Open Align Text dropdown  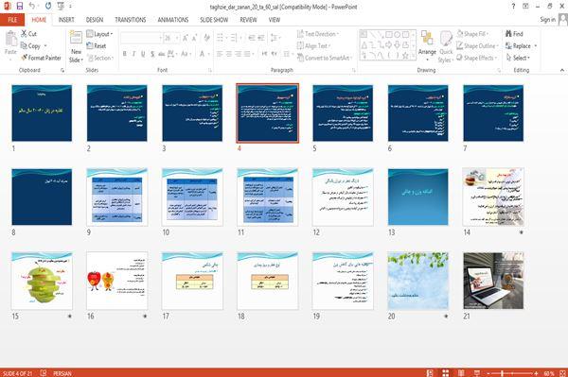(313, 46)
